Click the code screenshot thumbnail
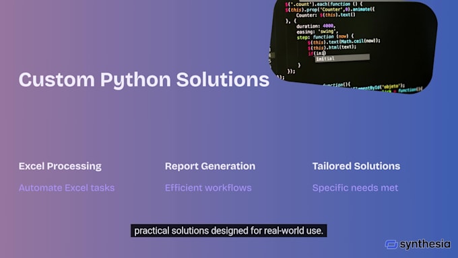 pyautogui.click(x=354, y=46)
